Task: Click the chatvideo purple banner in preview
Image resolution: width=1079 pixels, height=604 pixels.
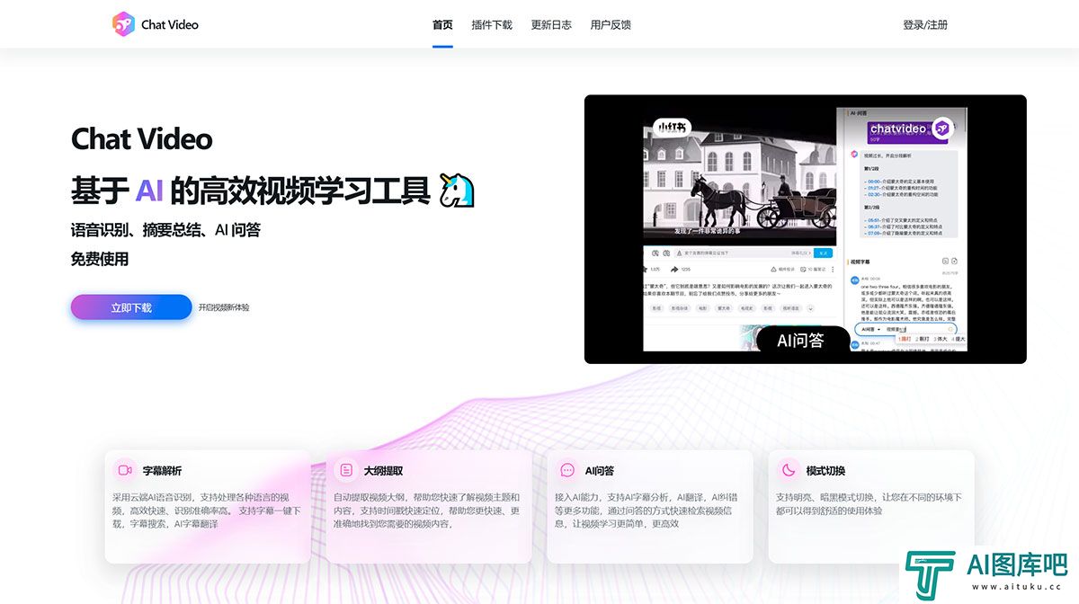Action: coord(900,131)
